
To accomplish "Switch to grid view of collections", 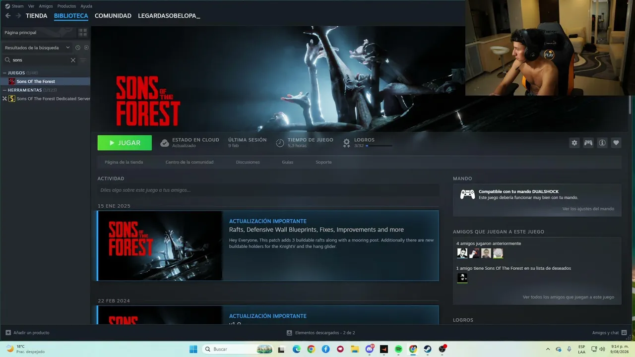I will [x=82, y=32].
